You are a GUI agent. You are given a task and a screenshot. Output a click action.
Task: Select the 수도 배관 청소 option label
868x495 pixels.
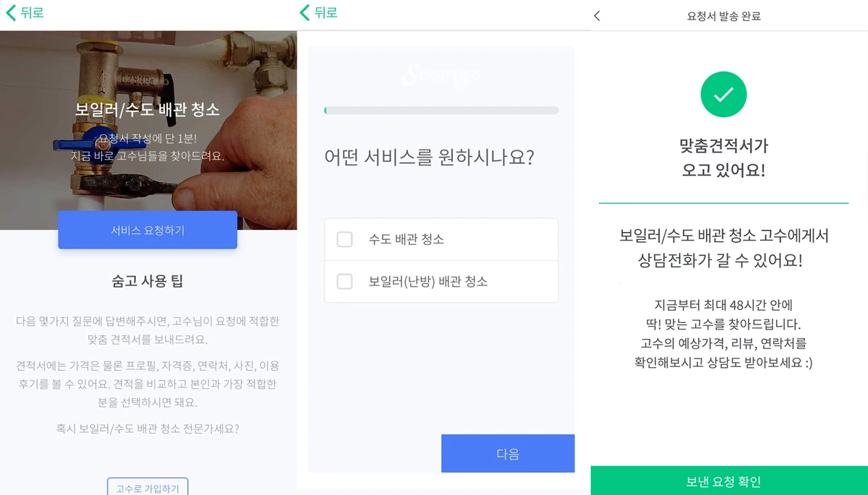click(x=407, y=239)
